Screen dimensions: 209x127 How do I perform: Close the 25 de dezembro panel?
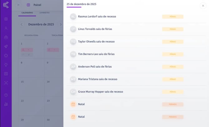point(203,6)
